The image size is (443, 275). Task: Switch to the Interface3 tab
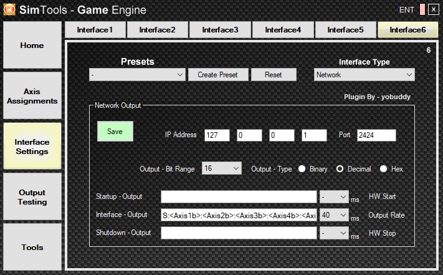coord(219,30)
